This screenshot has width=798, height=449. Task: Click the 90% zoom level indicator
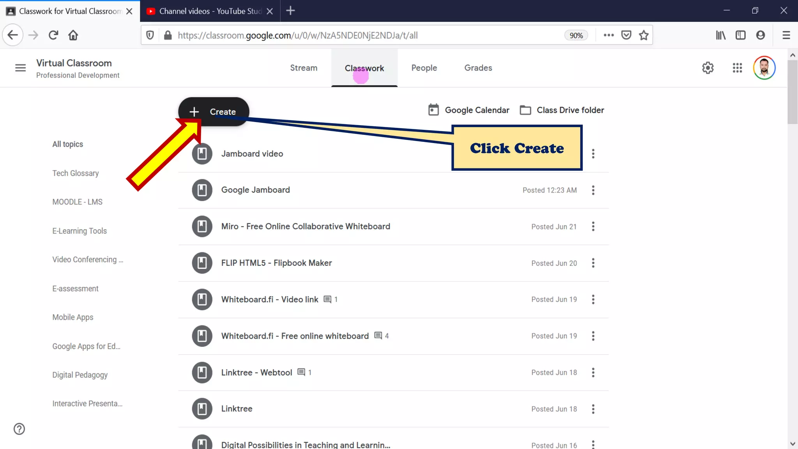(576, 35)
